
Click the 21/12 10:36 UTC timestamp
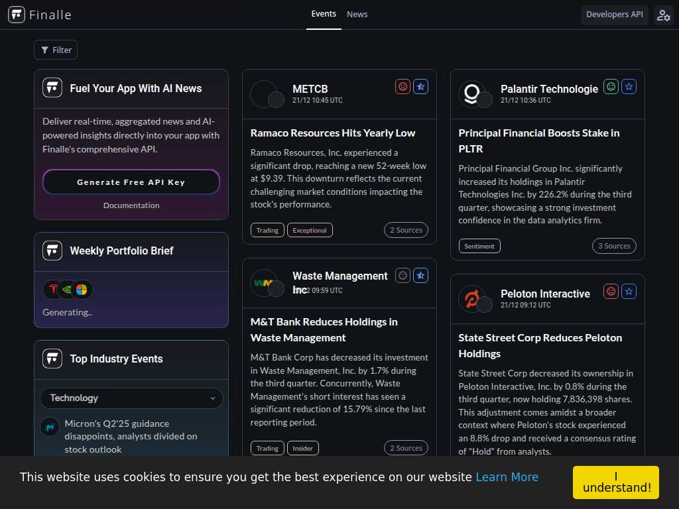526,100
